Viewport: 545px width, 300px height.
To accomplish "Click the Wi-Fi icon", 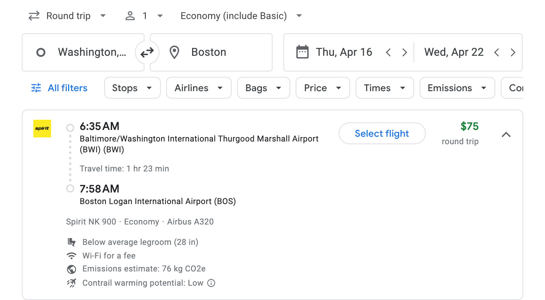I will 72,256.
